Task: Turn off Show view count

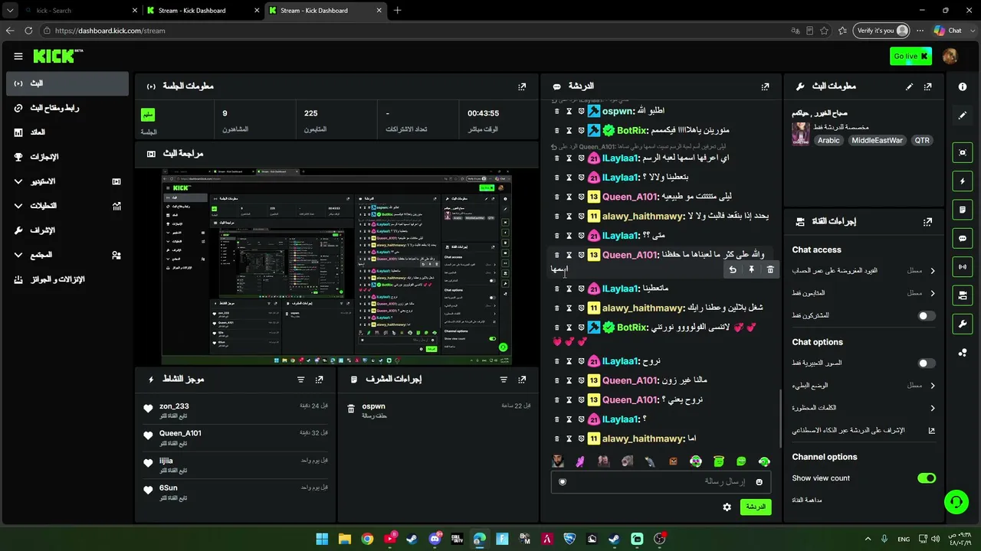Action: coord(927,478)
